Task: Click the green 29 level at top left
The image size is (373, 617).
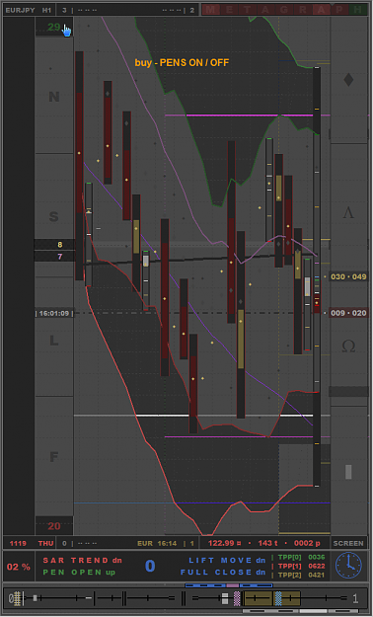Action: tap(54, 27)
